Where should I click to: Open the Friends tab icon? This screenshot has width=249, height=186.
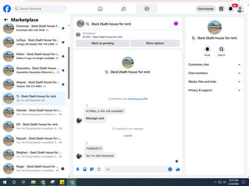coord(124,9)
